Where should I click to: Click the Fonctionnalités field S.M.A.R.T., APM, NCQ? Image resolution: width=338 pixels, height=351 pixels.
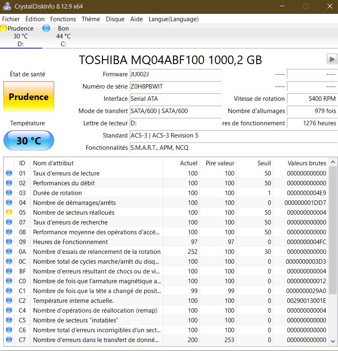point(233,148)
